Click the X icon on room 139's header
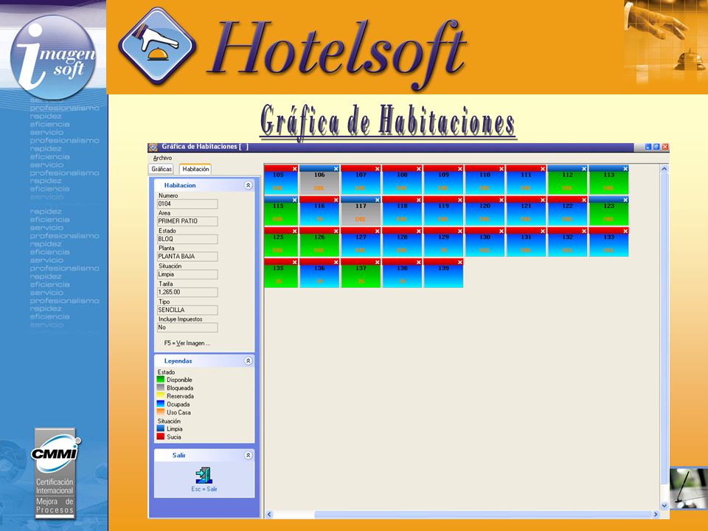The width and height of the screenshot is (708, 531). [x=459, y=262]
